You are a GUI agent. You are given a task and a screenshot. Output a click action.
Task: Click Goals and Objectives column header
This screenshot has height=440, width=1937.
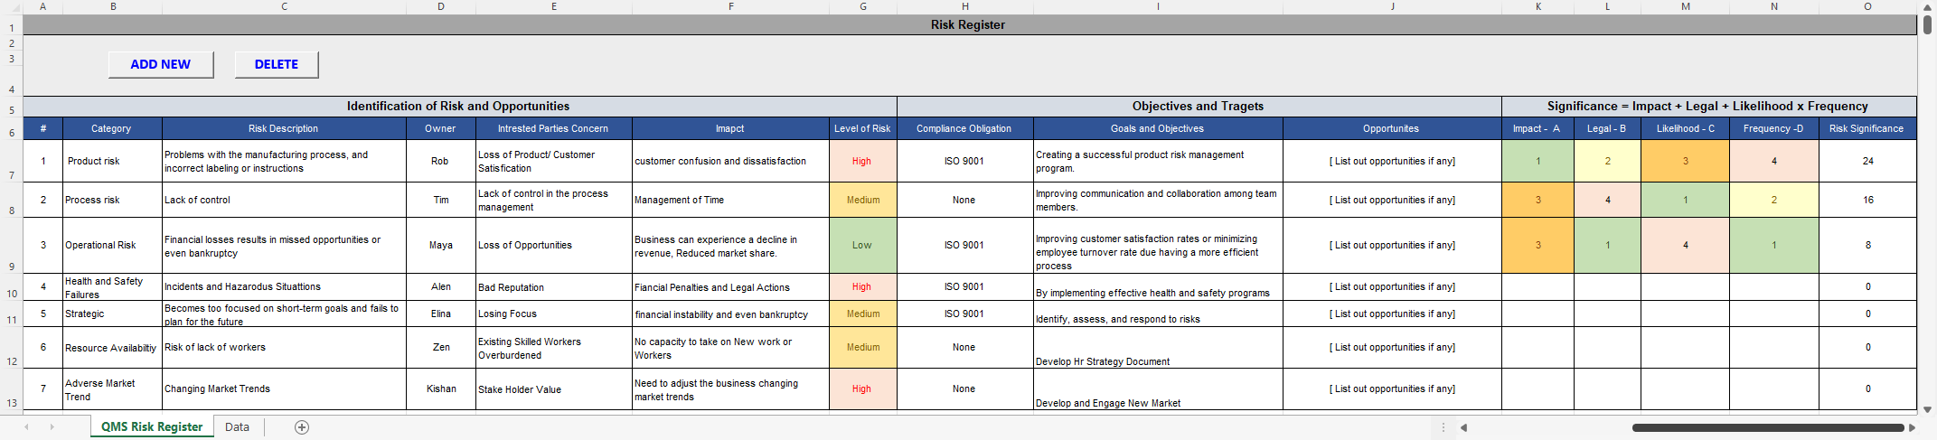tap(1158, 128)
